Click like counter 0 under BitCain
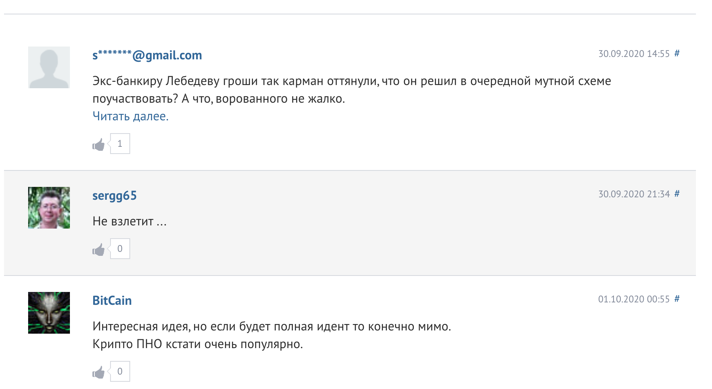This screenshot has height=389, width=712. click(120, 371)
